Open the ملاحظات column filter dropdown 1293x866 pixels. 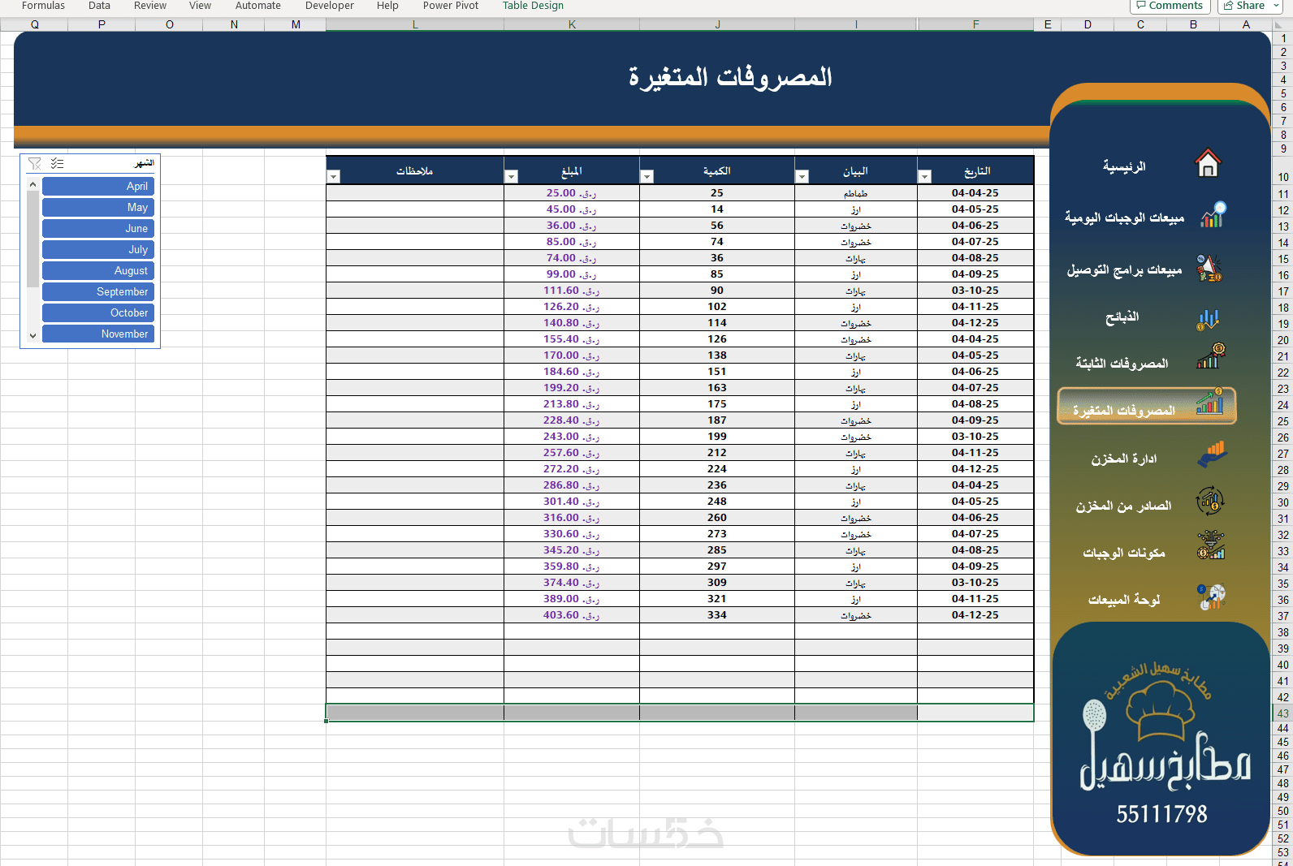click(x=333, y=176)
